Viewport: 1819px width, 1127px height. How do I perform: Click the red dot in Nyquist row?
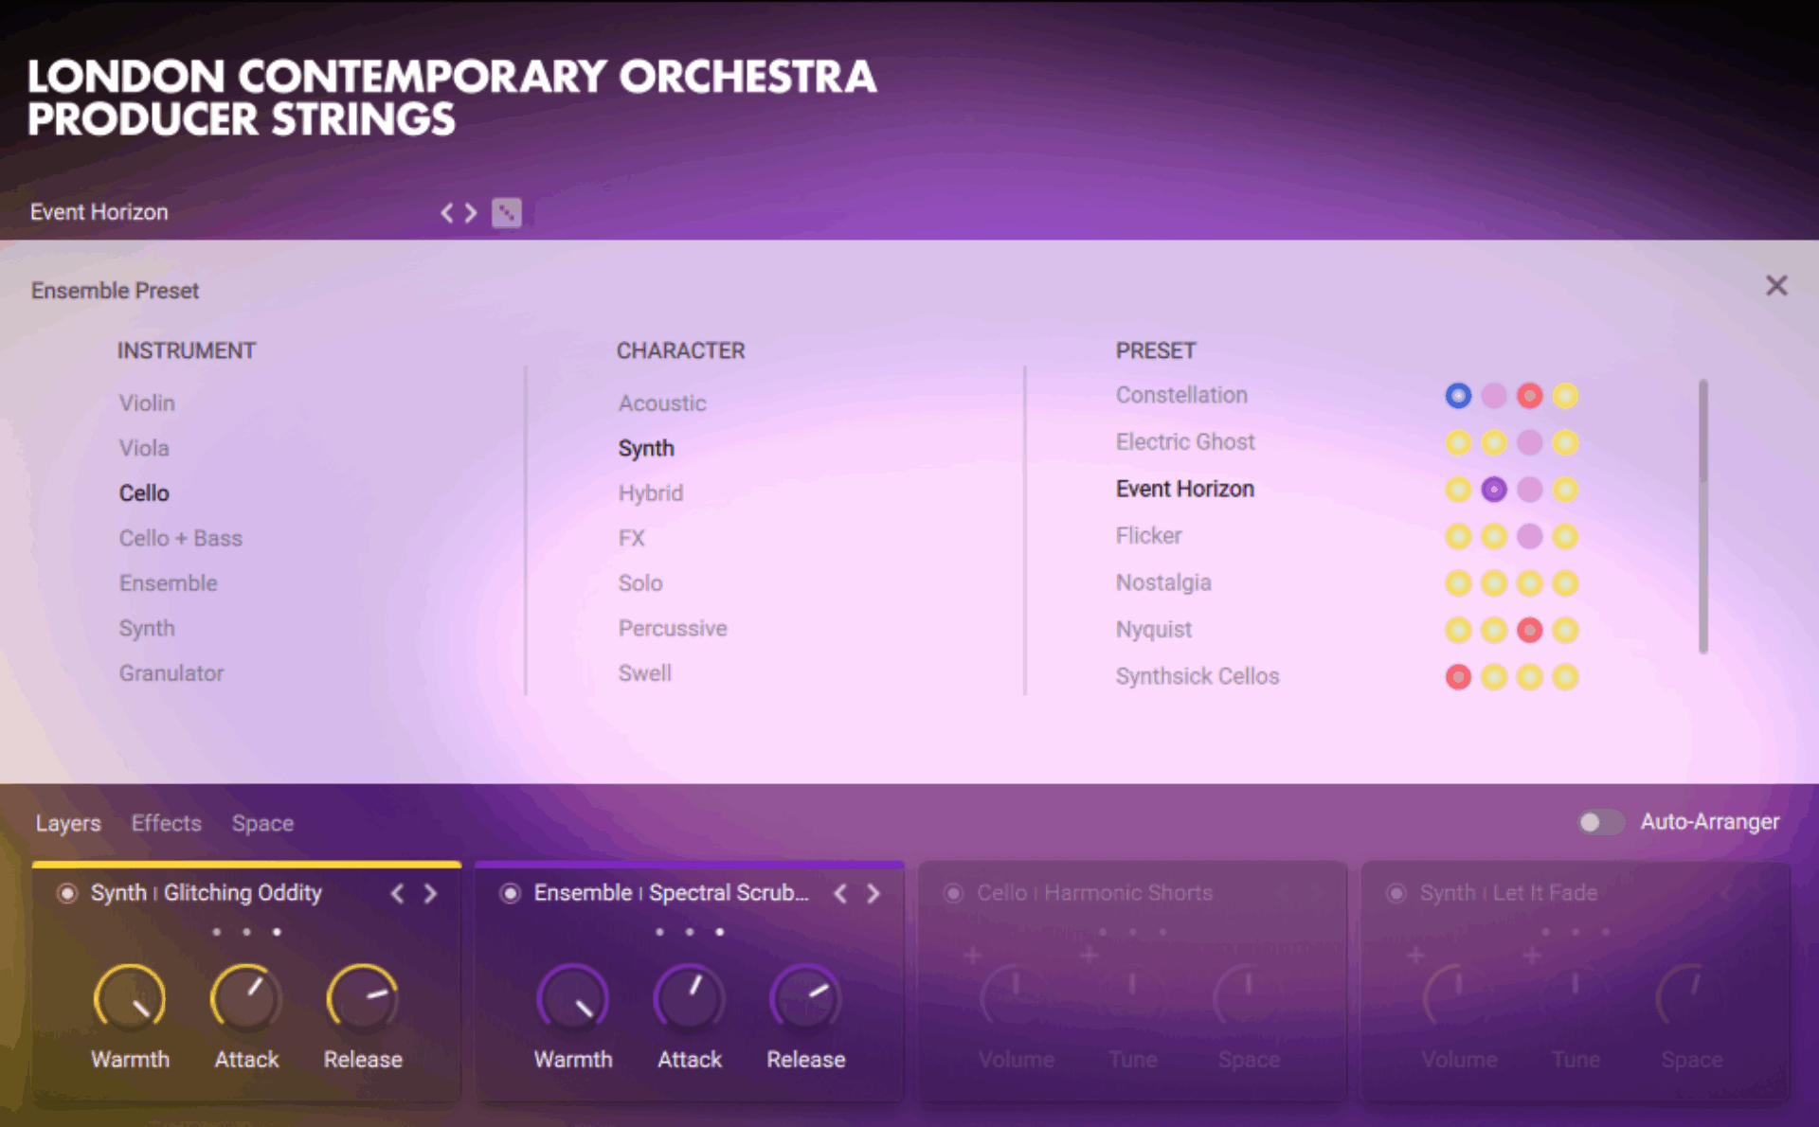(x=1529, y=630)
